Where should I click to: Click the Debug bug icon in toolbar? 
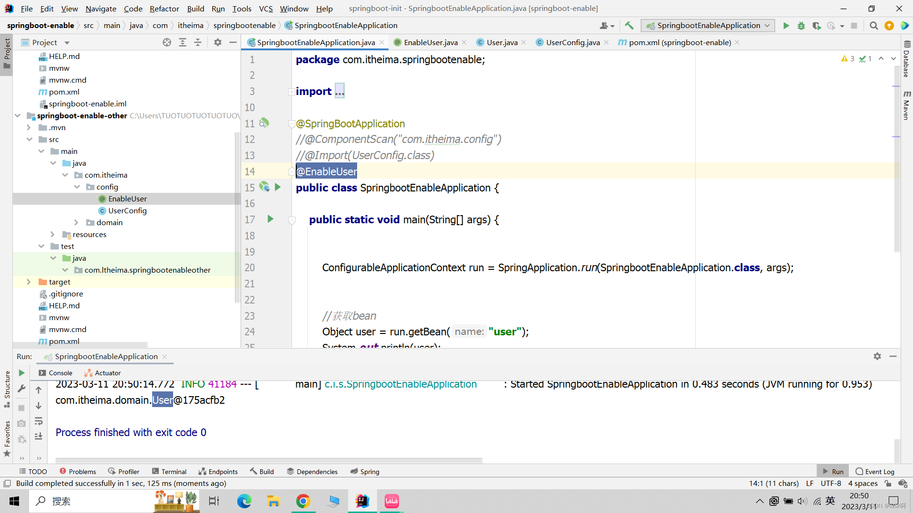coord(801,26)
